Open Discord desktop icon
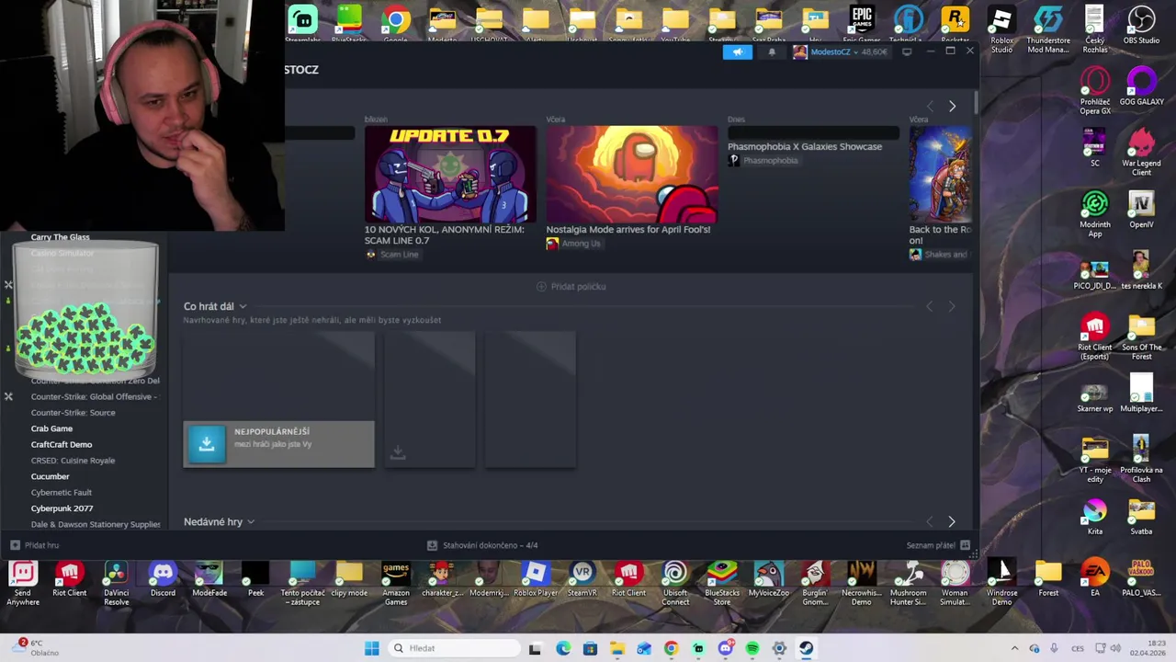Viewport: 1176px width, 662px height. coord(163,577)
